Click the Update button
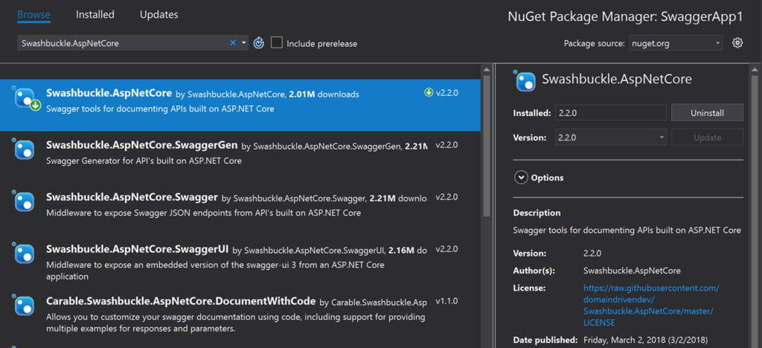 (707, 138)
